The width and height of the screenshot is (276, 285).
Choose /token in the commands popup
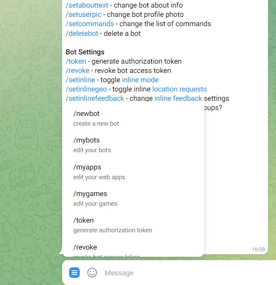pyautogui.click(x=133, y=225)
